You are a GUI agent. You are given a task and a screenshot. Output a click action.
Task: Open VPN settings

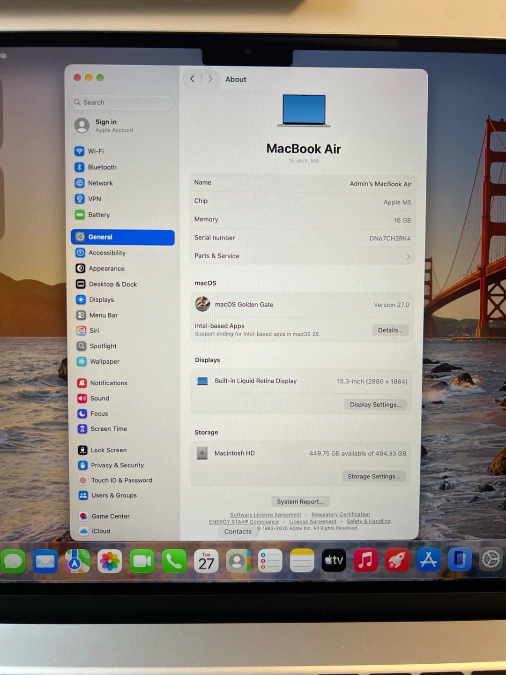(123, 199)
